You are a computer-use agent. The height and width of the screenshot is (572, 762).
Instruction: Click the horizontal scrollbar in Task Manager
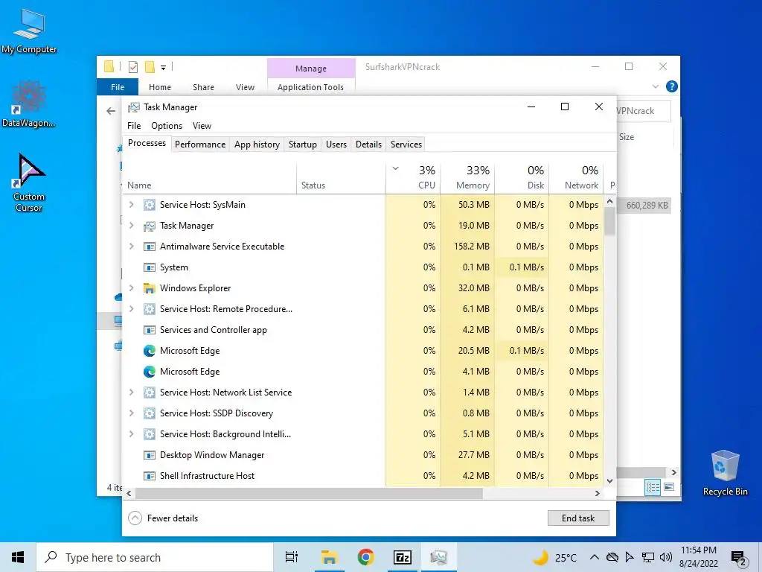coord(309,494)
